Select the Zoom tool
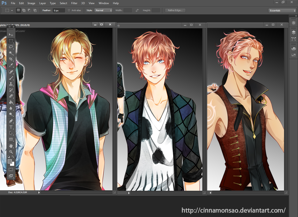 tap(11, 152)
